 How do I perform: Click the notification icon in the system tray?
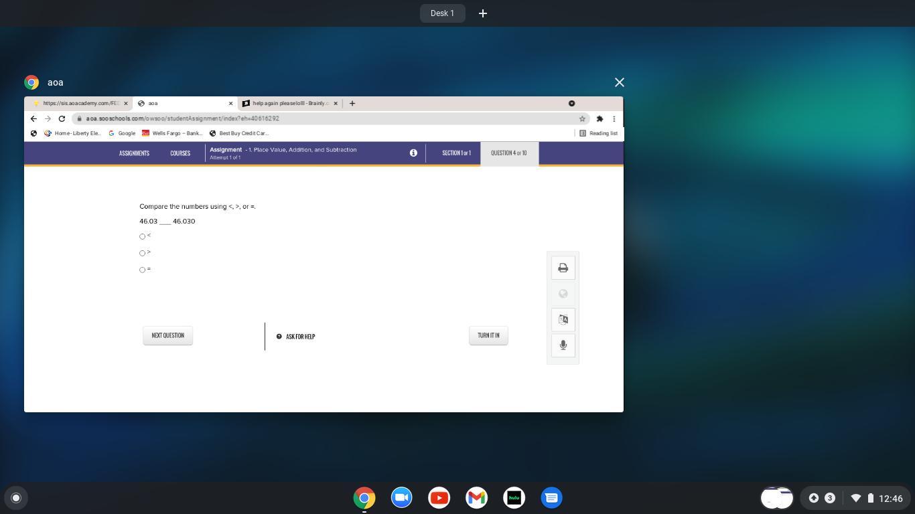point(814,498)
